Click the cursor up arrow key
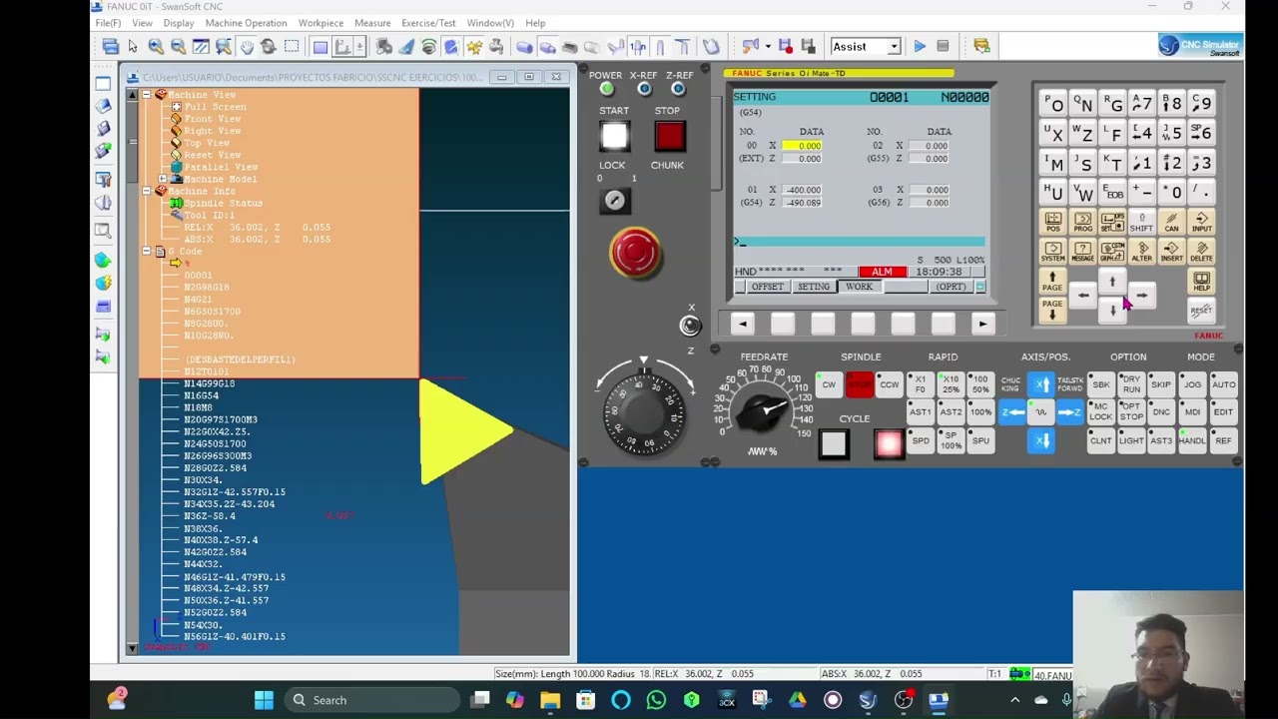The height and width of the screenshot is (719, 1278). coord(1112,283)
